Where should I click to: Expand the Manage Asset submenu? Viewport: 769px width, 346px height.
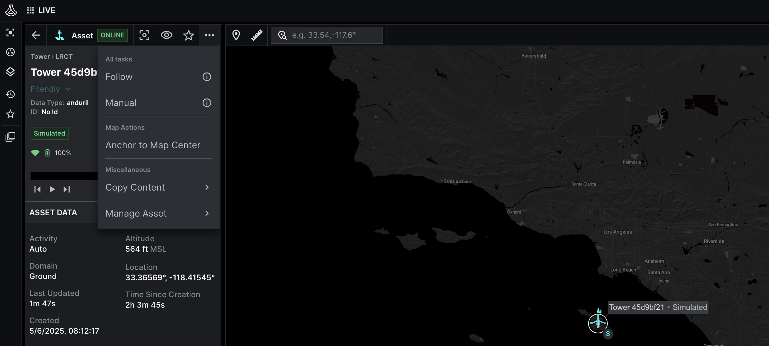[x=136, y=213]
